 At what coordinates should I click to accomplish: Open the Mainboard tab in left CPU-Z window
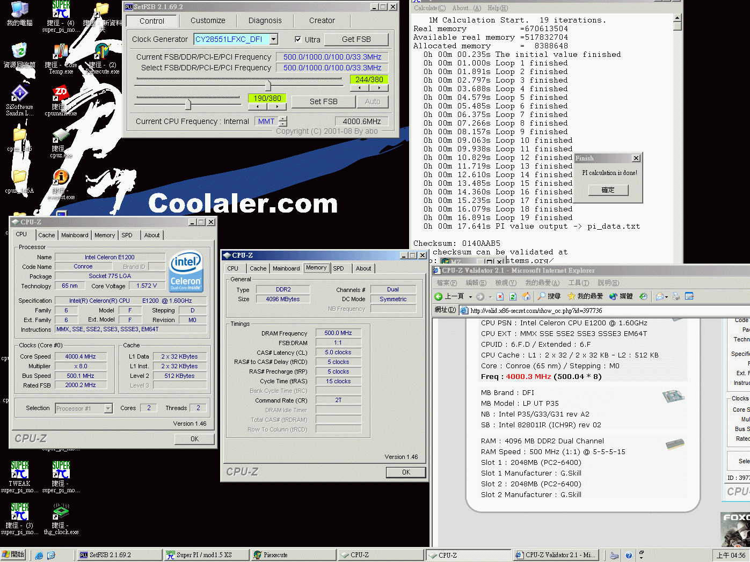click(x=75, y=235)
